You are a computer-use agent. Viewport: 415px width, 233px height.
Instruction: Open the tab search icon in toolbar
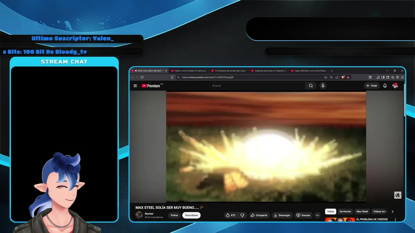coord(370,77)
